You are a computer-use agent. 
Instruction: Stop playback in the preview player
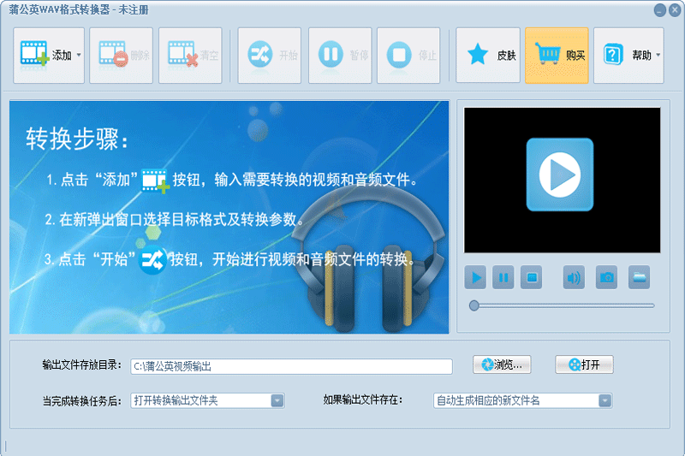[532, 277]
